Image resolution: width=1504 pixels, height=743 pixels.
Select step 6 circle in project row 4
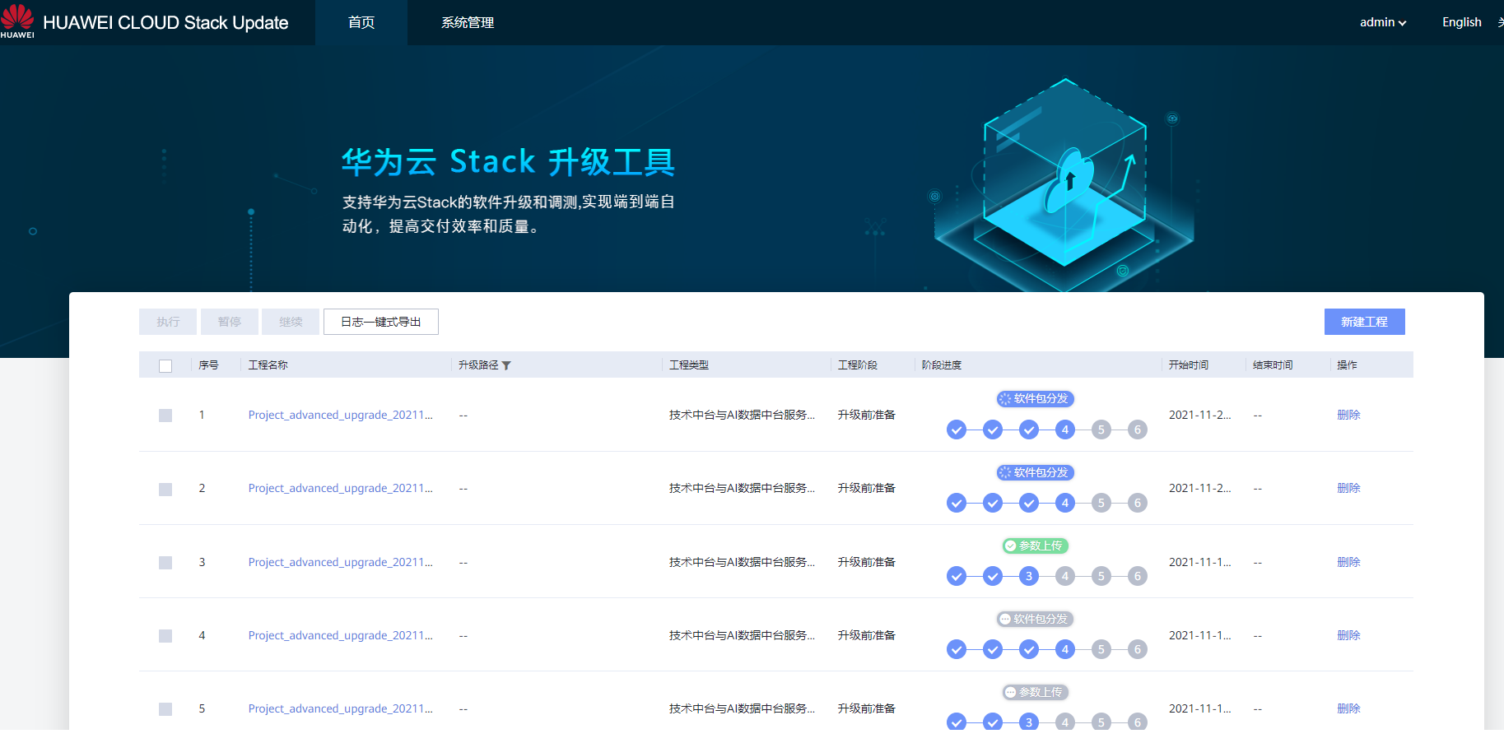click(x=1138, y=649)
